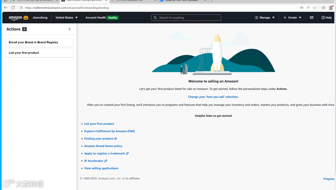Open List your first product helpful link

click(x=99, y=124)
